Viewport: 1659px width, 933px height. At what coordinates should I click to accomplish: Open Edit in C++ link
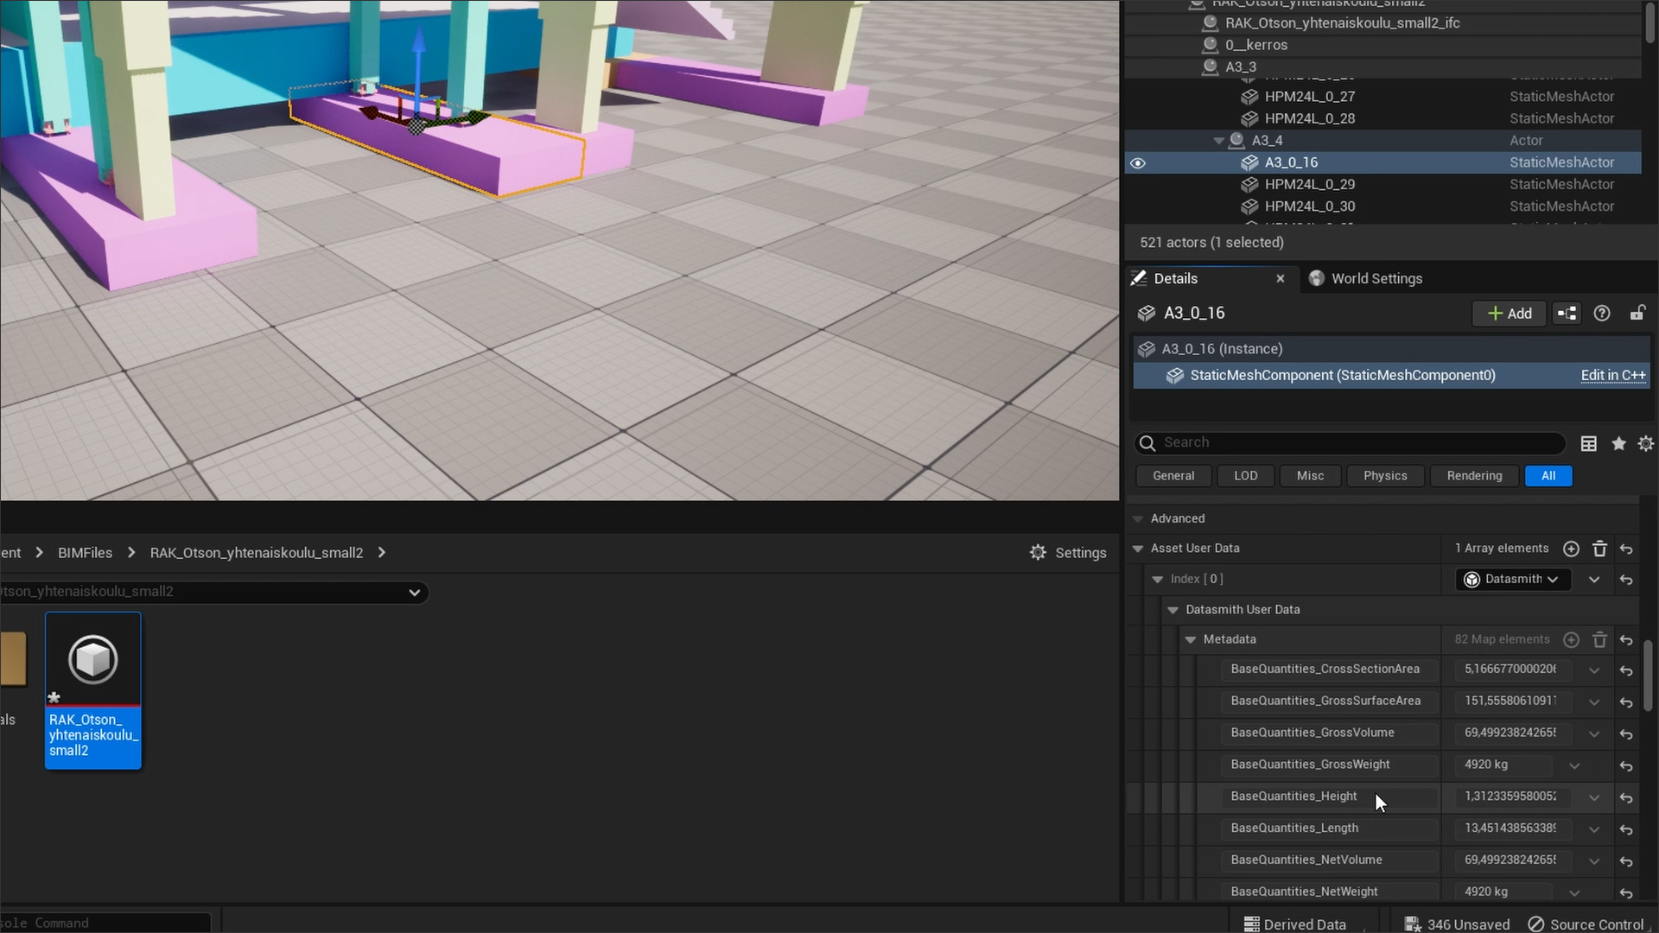click(x=1613, y=375)
